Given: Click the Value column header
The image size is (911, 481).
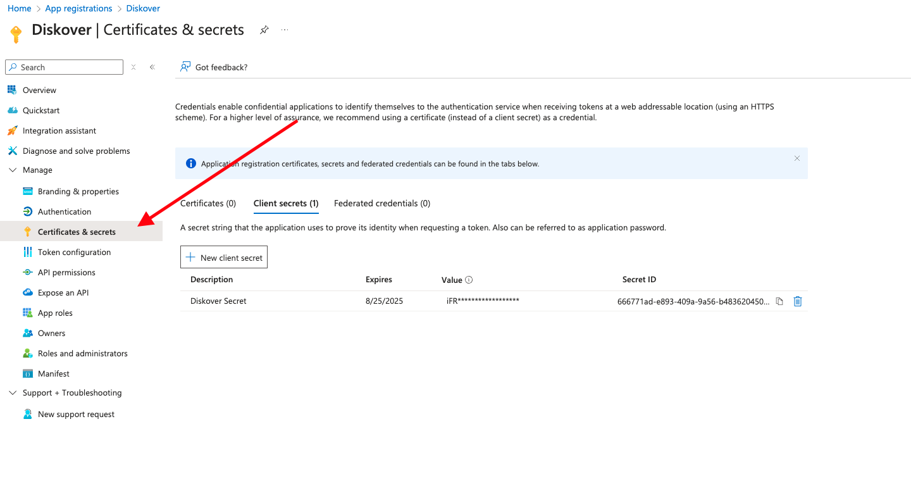Looking at the screenshot, I should [x=452, y=280].
